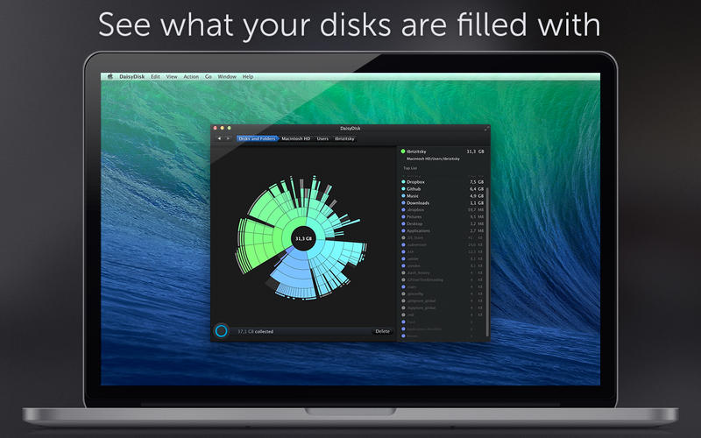Click the sidebar list vertical scrollbar
Image resolution: width=701 pixels, height=438 pixels.
(x=487, y=261)
